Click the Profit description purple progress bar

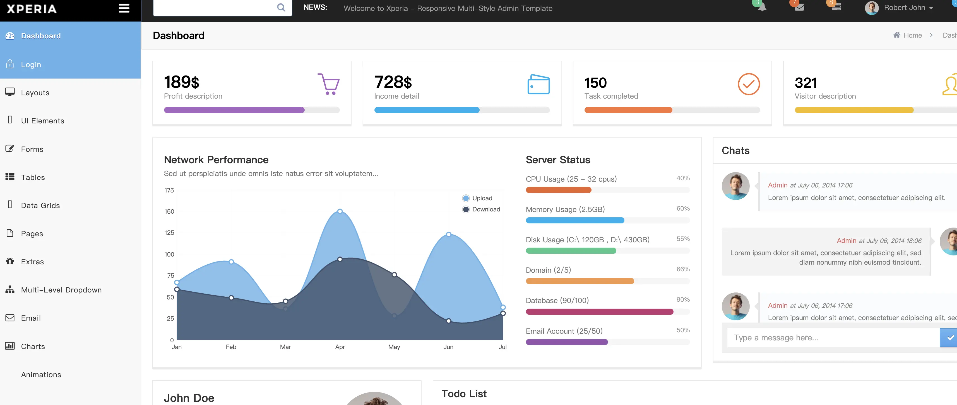point(251,110)
